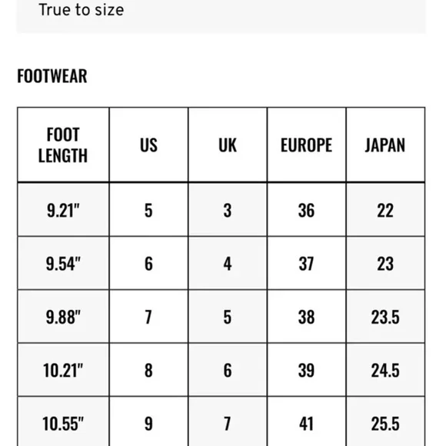
Task: Click the Japan size 25.5 cell
Action: (x=385, y=421)
